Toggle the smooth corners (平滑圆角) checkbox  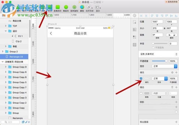153,48
